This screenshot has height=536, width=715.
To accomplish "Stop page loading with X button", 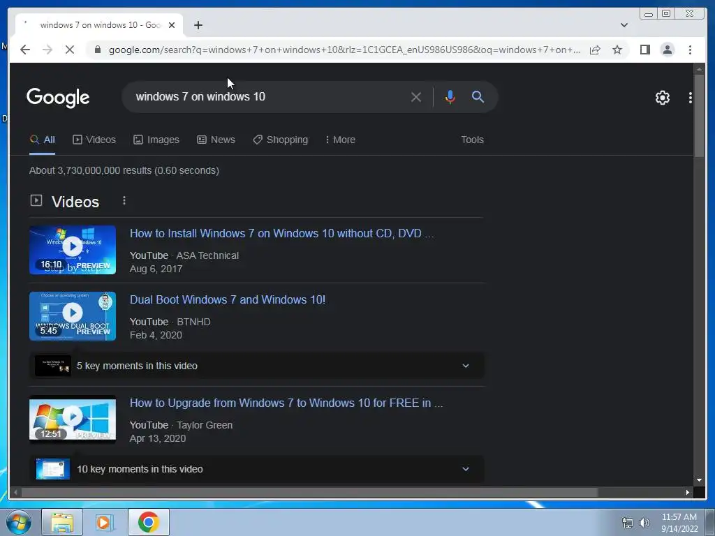I will pyautogui.click(x=69, y=50).
